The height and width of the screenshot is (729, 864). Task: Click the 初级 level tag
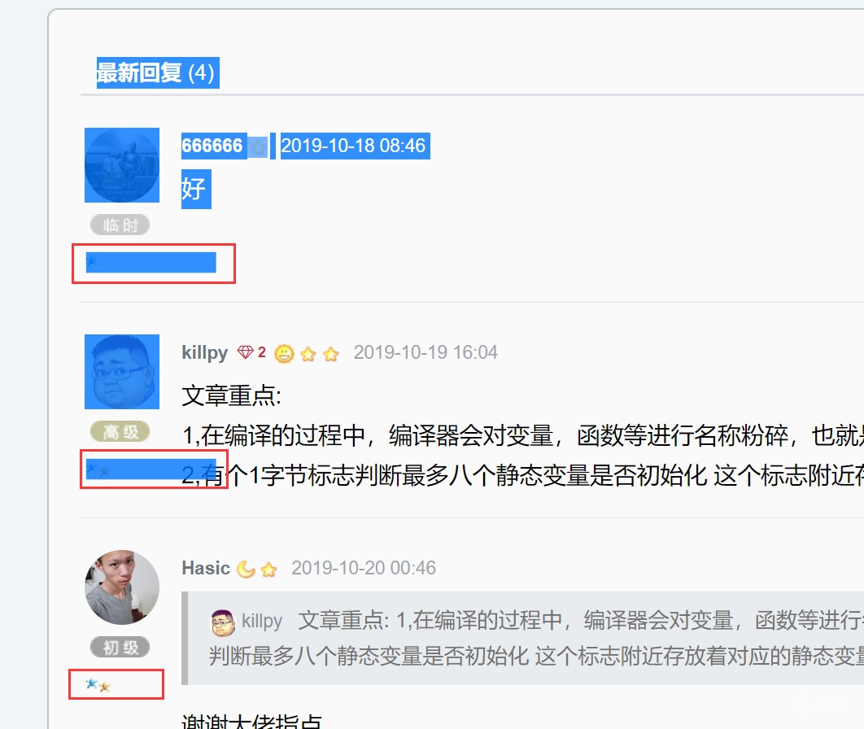click(x=120, y=647)
